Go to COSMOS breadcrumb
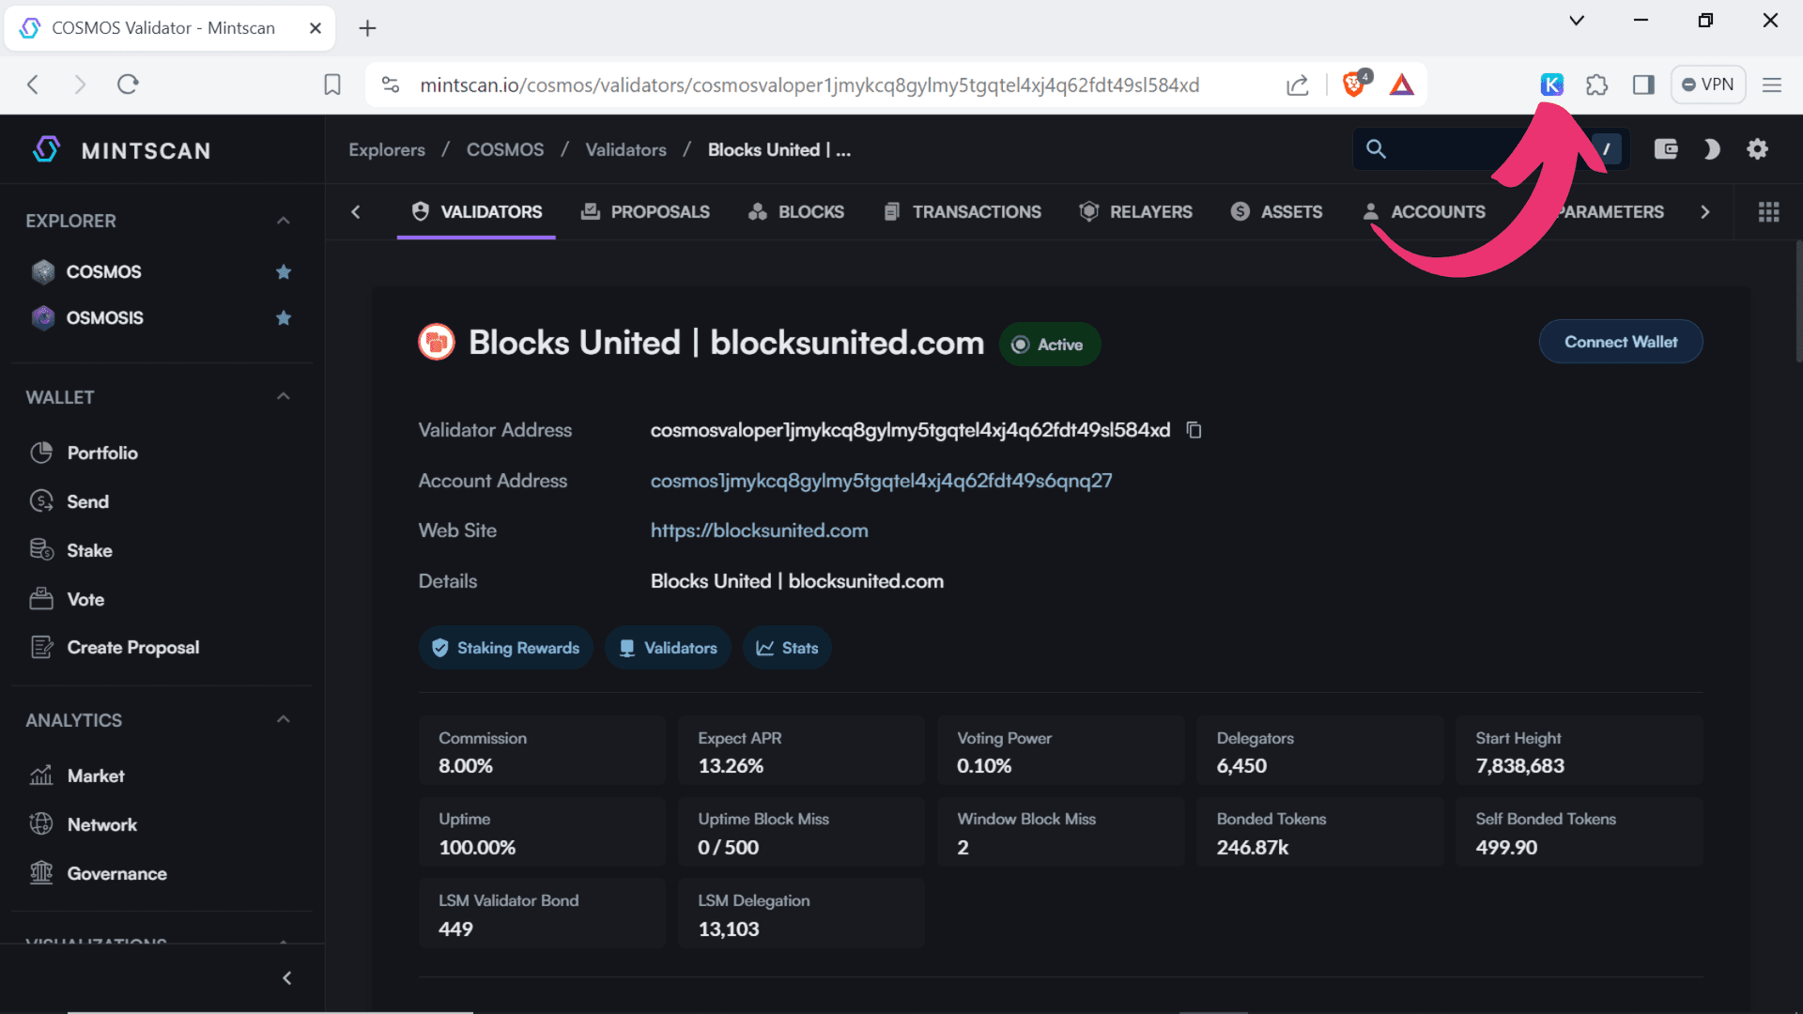This screenshot has width=1803, height=1014. [505, 150]
